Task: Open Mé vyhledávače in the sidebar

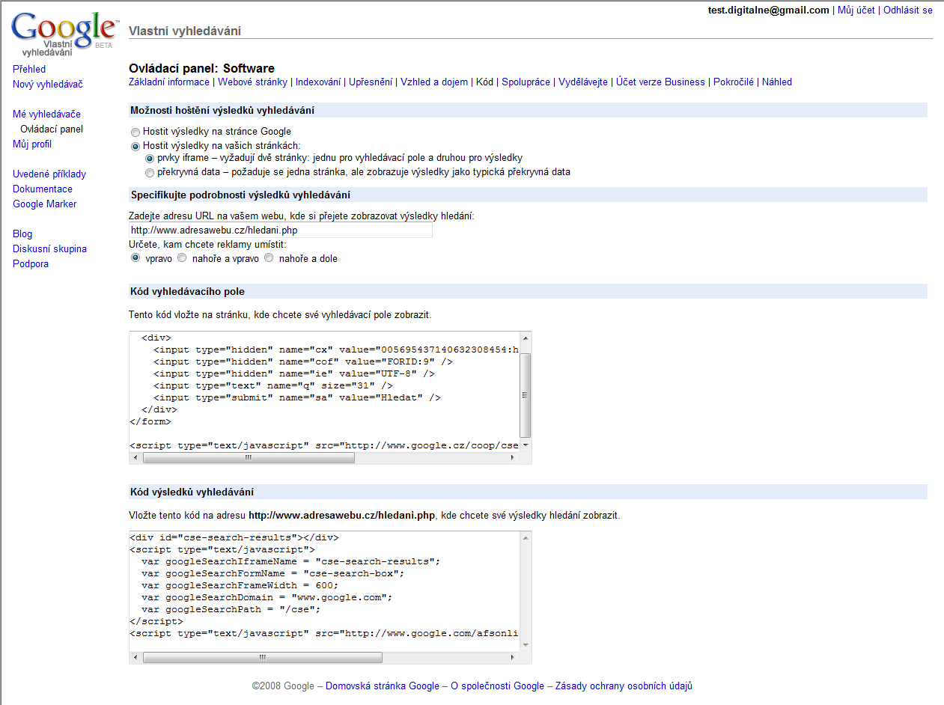Action: [x=46, y=114]
